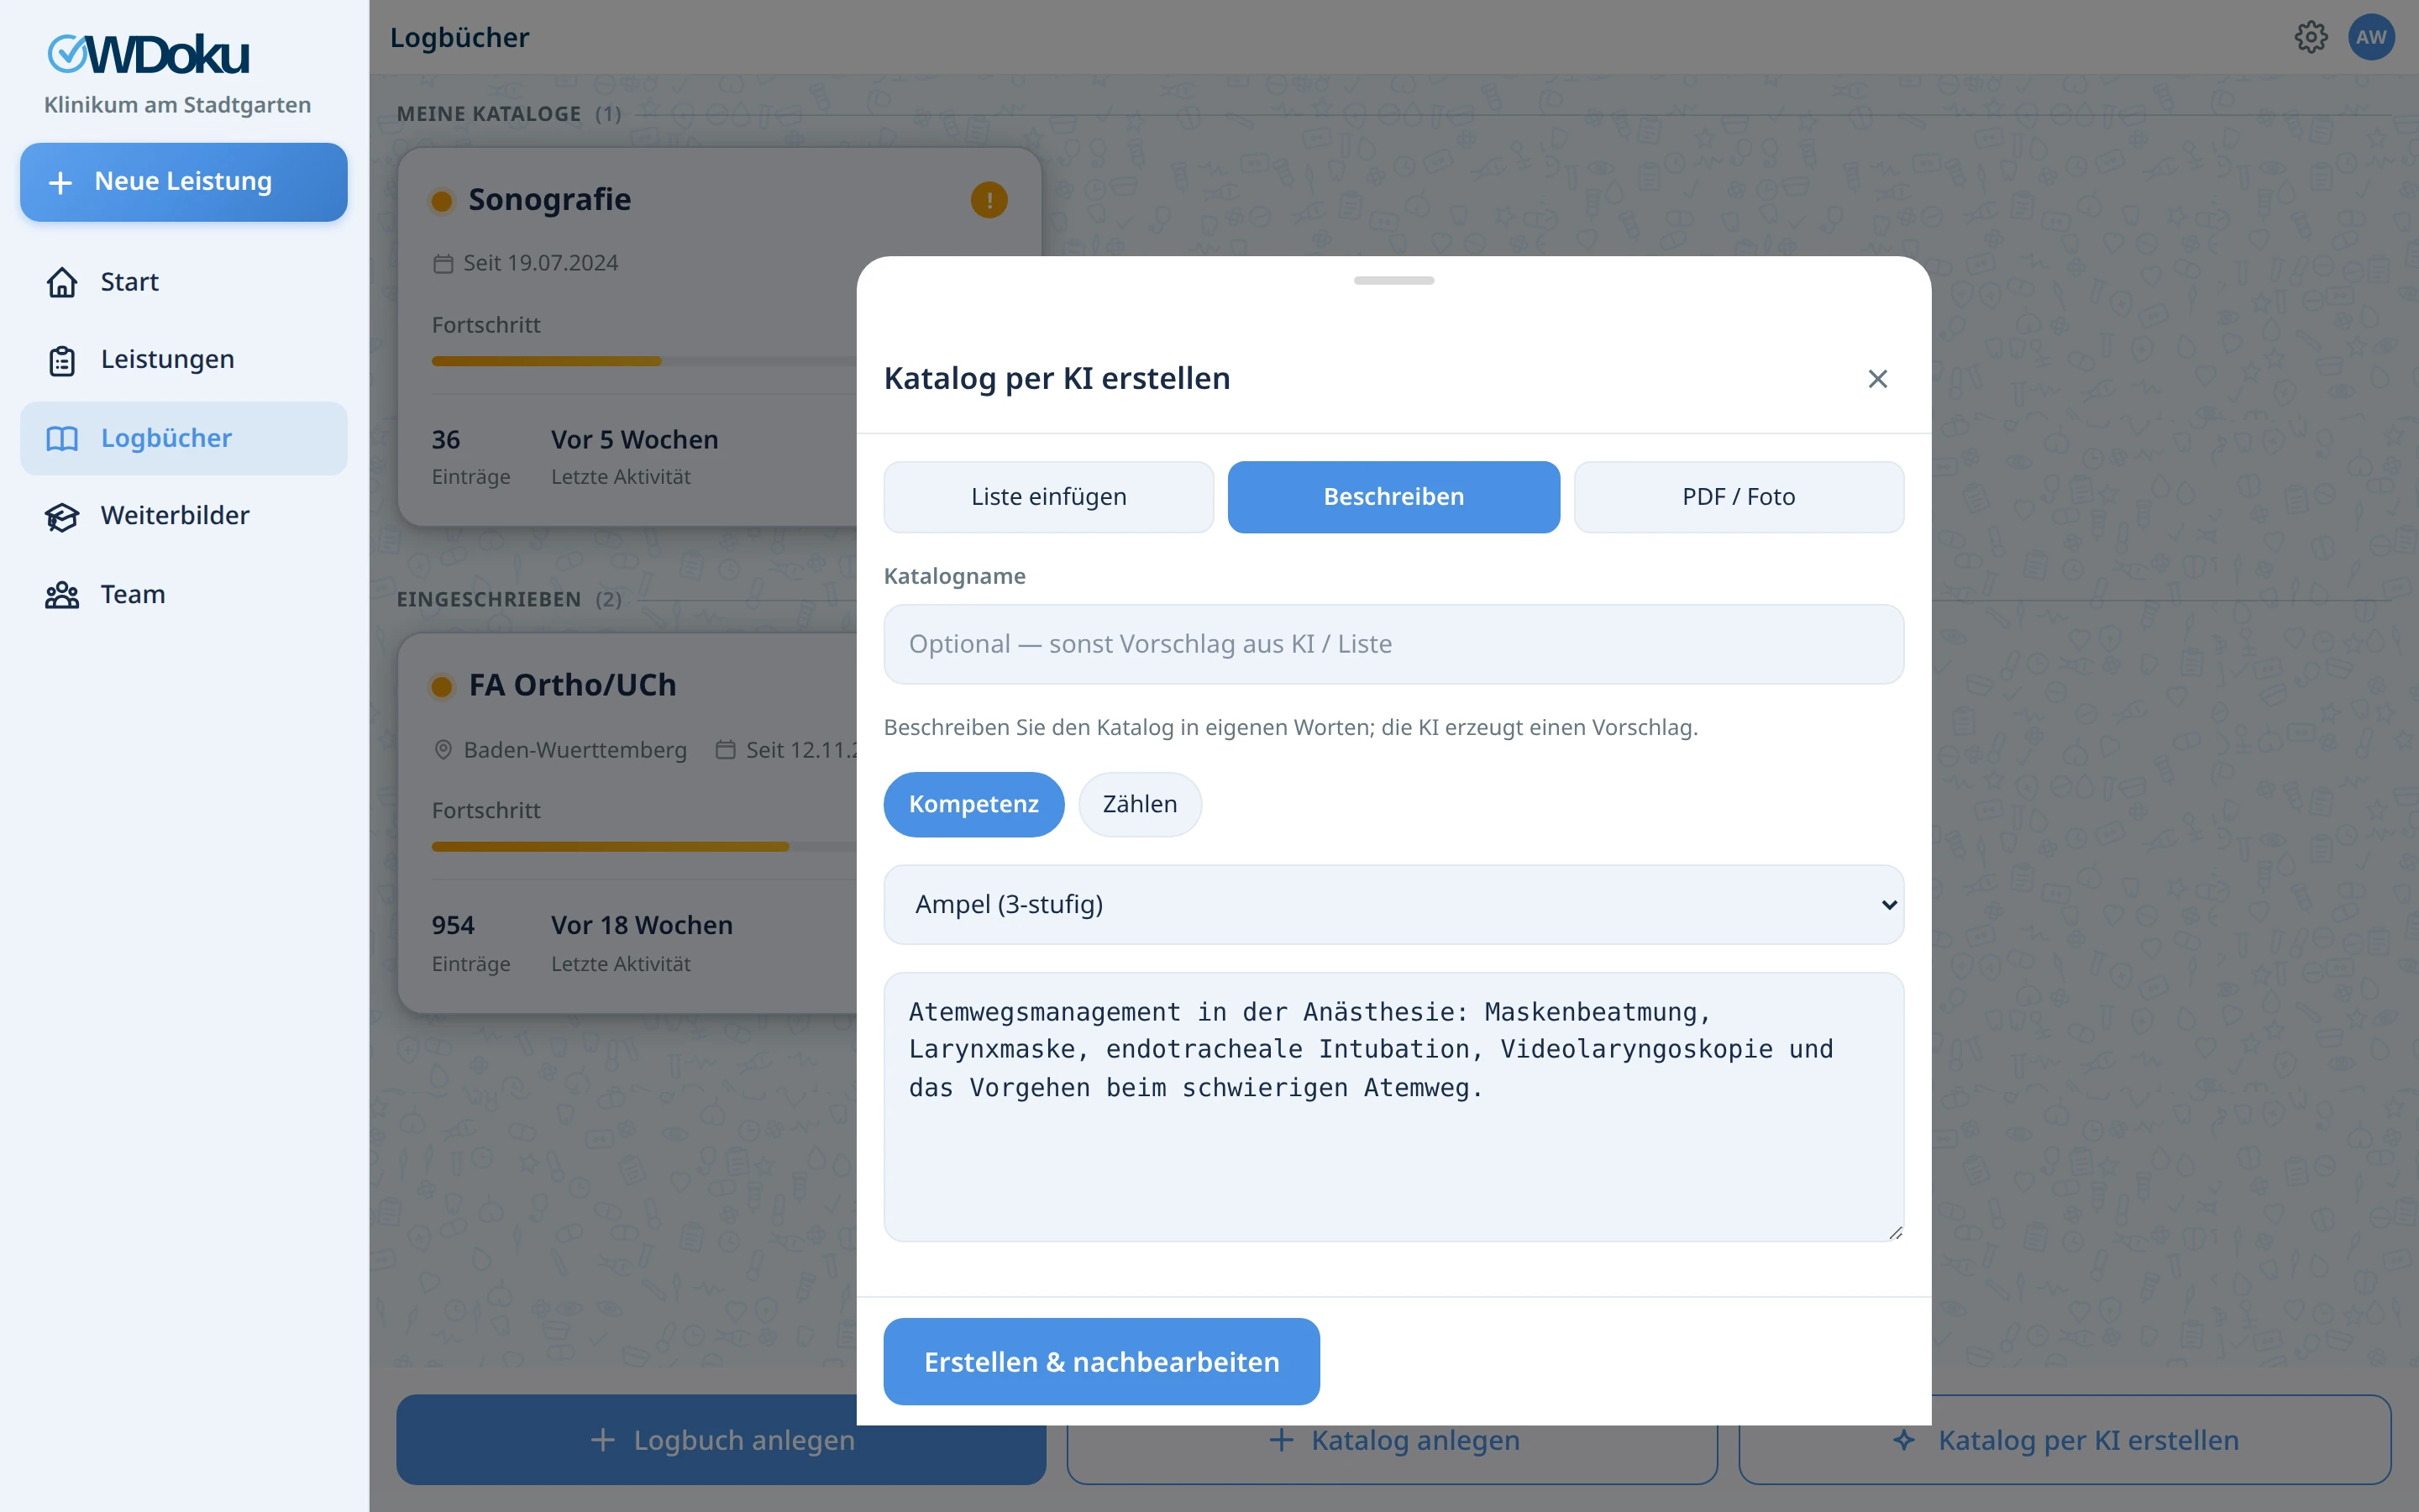Viewport: 2419px width, 1512px height.
Task: Click Erstellen & nachbearbeiten
Action: click(x=1101, y=1361)
